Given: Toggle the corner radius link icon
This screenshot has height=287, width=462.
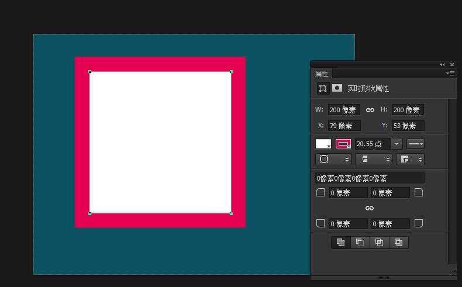Looking at the screenshot, I should click(x=370, y=208).
